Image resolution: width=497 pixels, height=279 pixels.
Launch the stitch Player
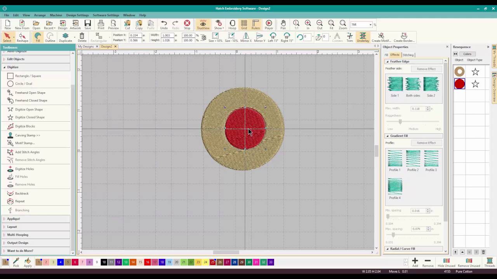269,25
